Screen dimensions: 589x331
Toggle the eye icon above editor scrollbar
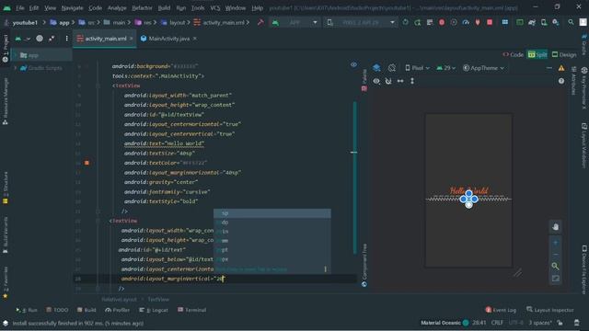coord(353,64)
